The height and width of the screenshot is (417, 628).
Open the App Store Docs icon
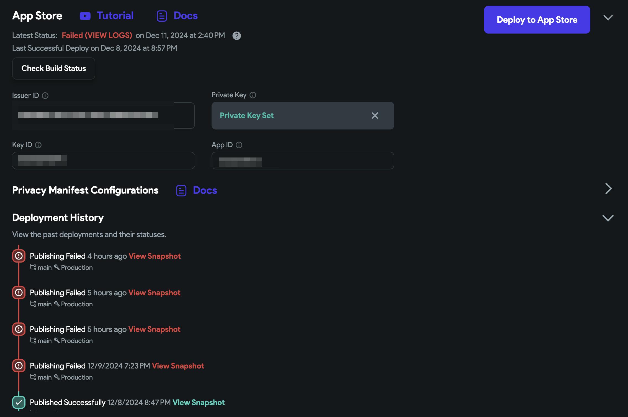[162, 16]
